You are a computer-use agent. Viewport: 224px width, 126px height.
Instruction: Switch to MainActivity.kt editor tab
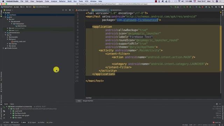(116, 10)
